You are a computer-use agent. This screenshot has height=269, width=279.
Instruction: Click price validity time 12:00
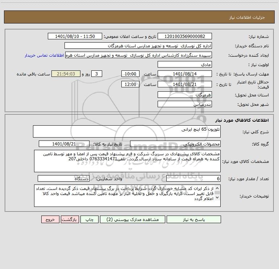130,84
